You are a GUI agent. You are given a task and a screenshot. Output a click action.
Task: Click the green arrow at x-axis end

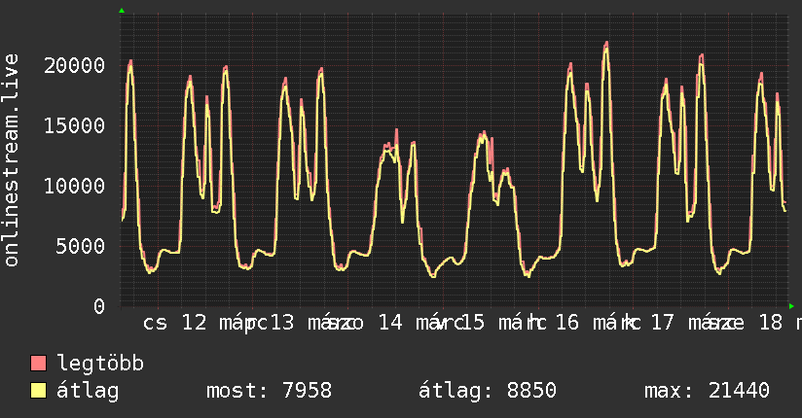791,306
